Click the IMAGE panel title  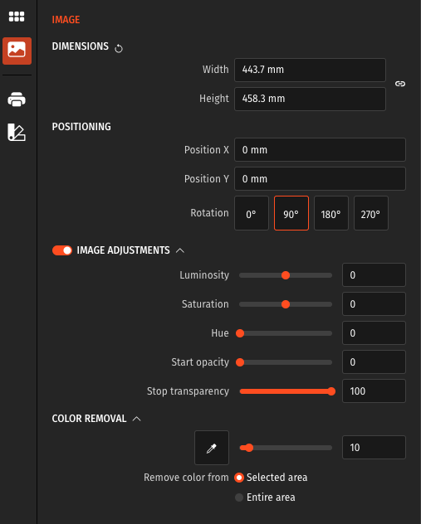66,20
